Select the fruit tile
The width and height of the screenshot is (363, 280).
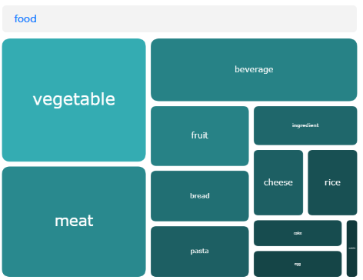point(200,136)
